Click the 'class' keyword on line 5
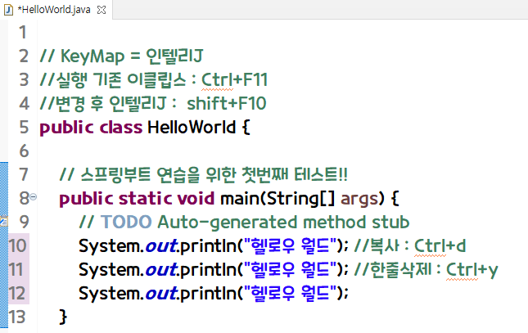 click(x=121, y=128)
